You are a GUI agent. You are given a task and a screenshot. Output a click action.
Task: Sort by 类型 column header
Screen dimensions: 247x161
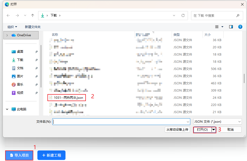176,34
